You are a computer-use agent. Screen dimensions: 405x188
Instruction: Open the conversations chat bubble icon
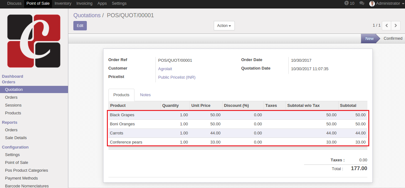click(362, 3)
